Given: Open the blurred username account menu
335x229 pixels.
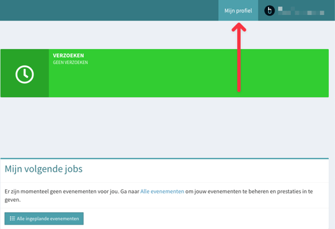Looking at the screenshot, I should point(301,11).
